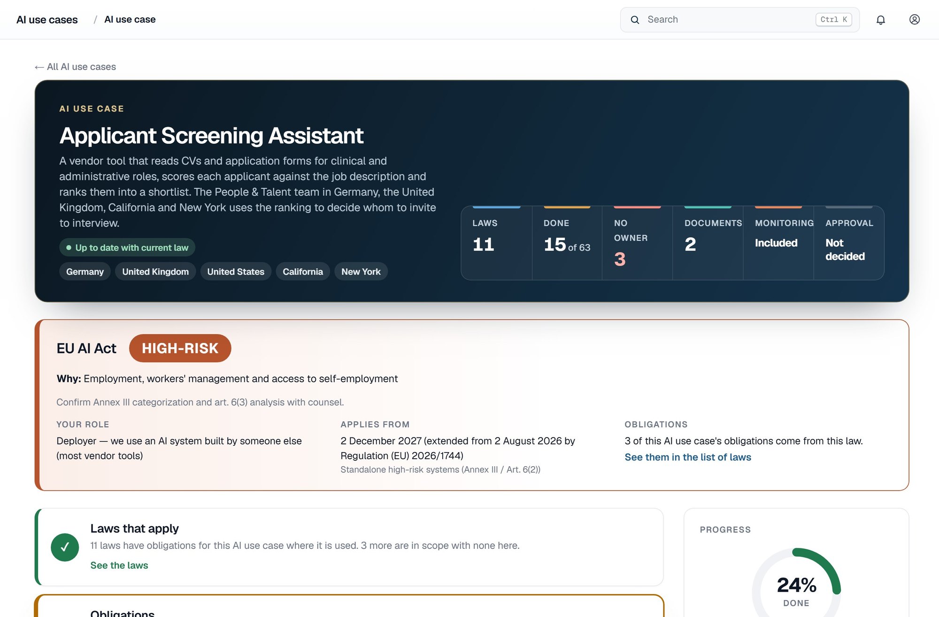The image size is (939, 617).
Task: Open the user account icon
Action: pos(914,20)
